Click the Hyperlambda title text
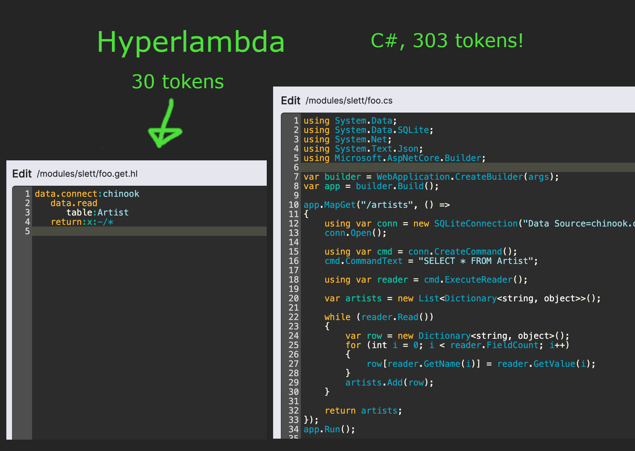635x451 pixels. click(x=191, y=42)
